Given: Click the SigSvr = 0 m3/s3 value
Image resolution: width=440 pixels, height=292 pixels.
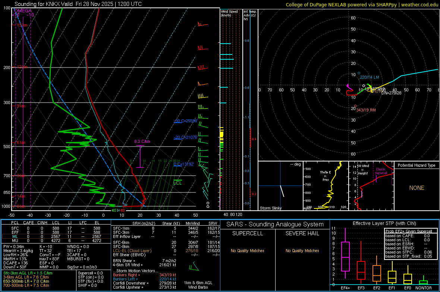Looking at the screenshot, I should [82, 267].
